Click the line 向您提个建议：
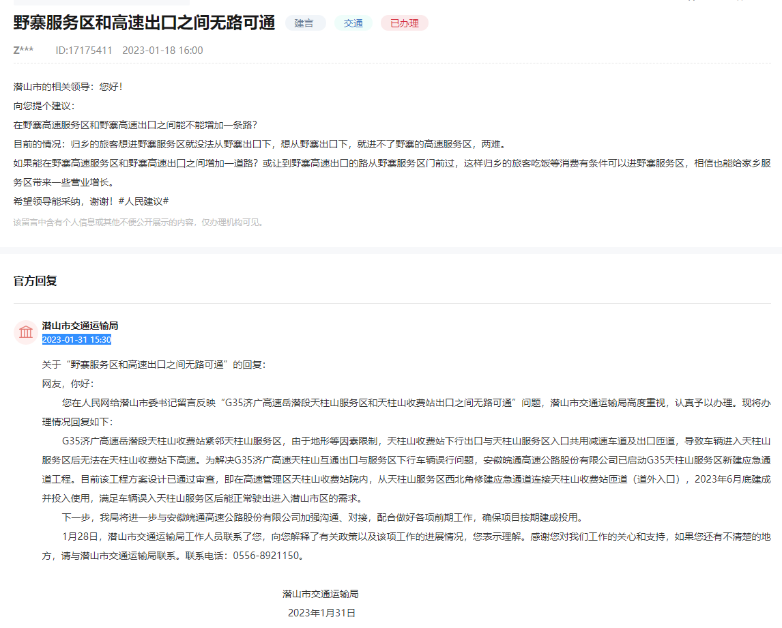The width and height of the screenshot is (782, 628). 44,106
